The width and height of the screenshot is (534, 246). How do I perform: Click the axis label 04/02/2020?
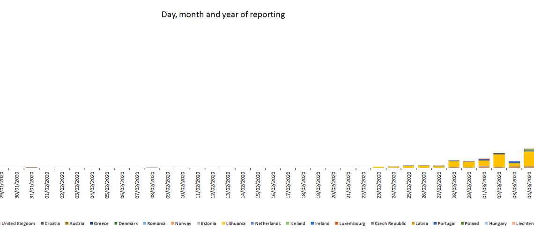[x=92, y=185]
